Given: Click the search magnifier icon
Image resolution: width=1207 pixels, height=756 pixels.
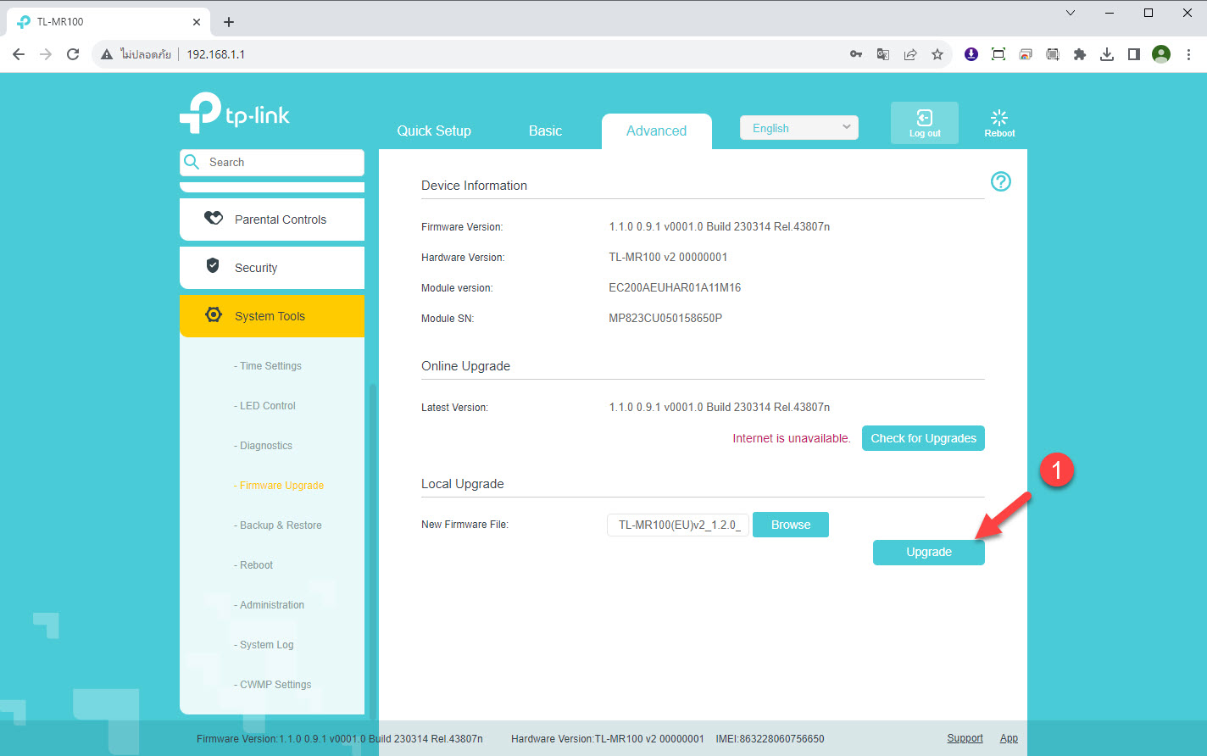Looking at the screenshot, I should [192, 162].
